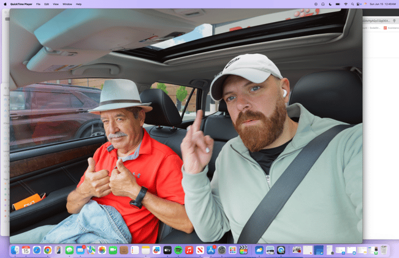
Task: Open Music from the Dock
Action: click(x=189, y=250)
